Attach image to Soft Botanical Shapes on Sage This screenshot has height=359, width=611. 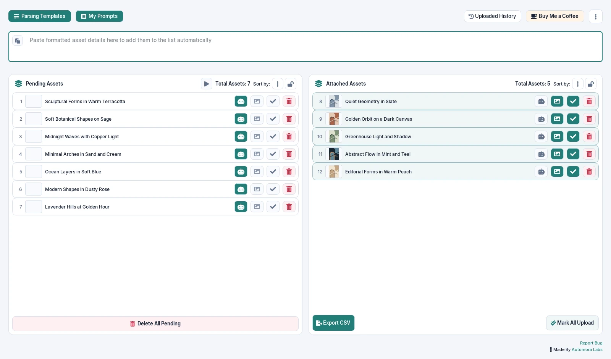257,119
